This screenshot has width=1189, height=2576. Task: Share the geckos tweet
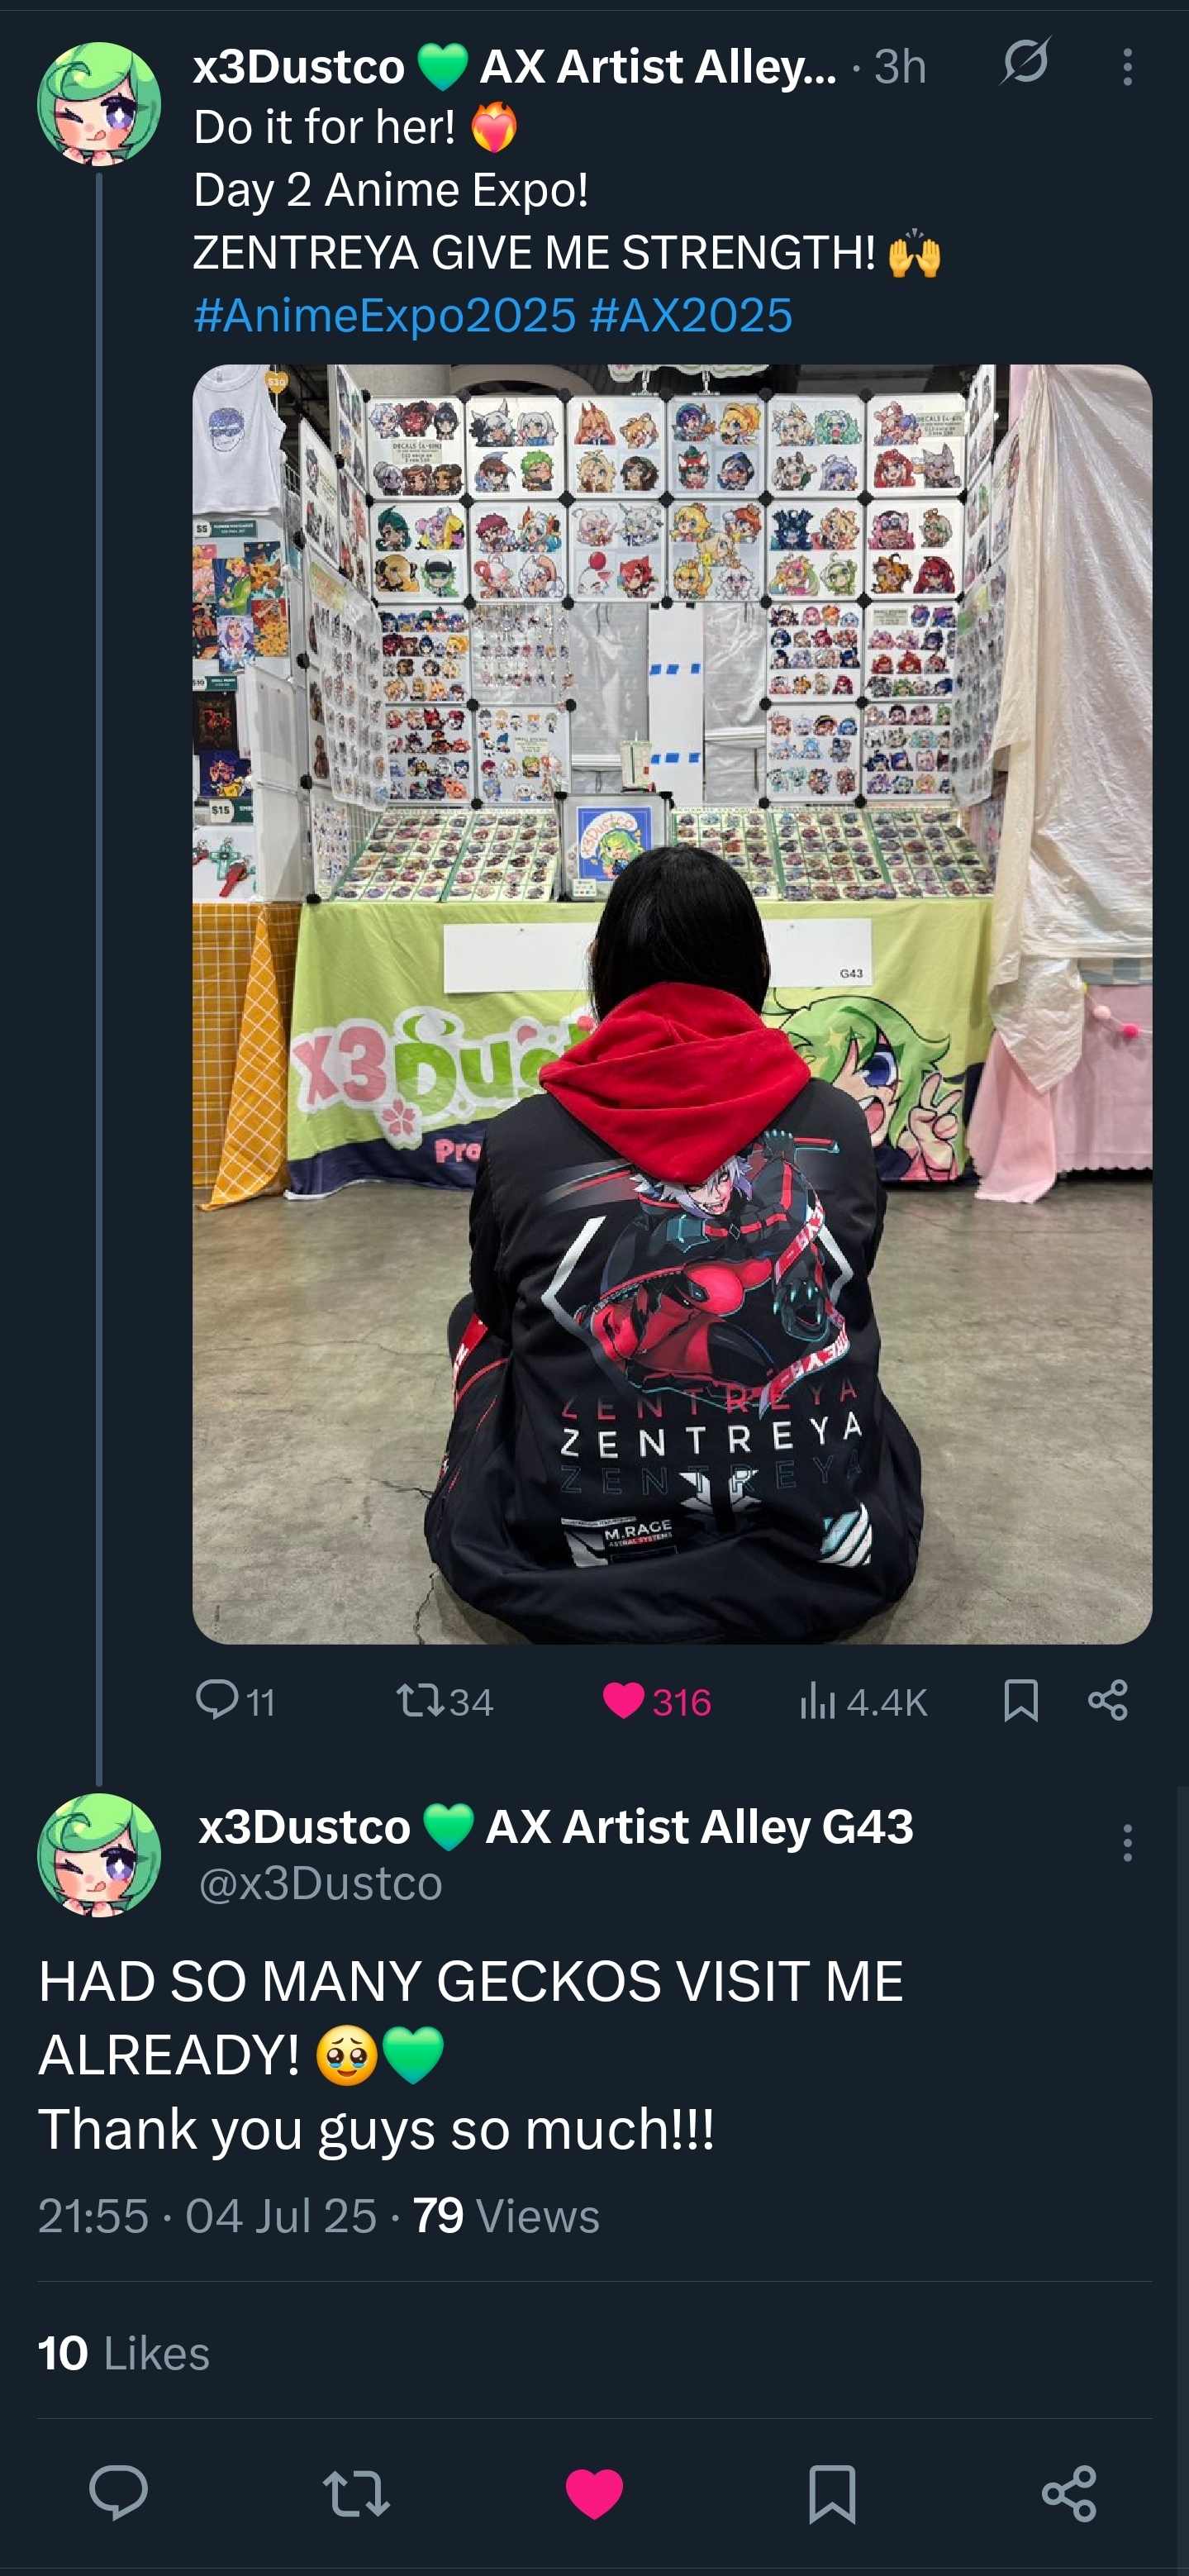[1069, 2493]
